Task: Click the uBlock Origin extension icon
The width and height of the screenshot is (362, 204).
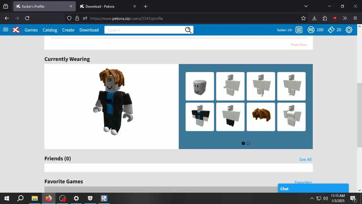Action: 335,18
